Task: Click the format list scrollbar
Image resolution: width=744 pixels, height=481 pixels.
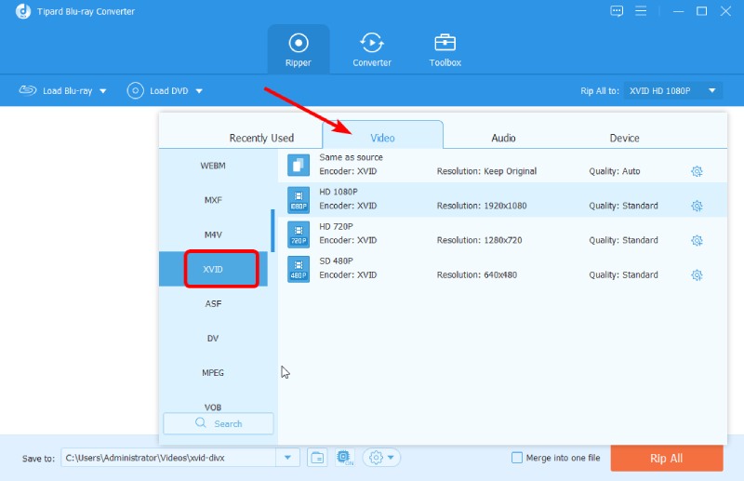Action: click(x=272, y=231)
